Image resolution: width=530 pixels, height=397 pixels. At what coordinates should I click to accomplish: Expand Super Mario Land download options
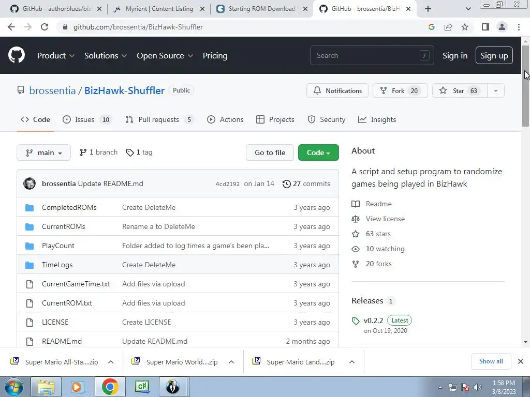352,362
